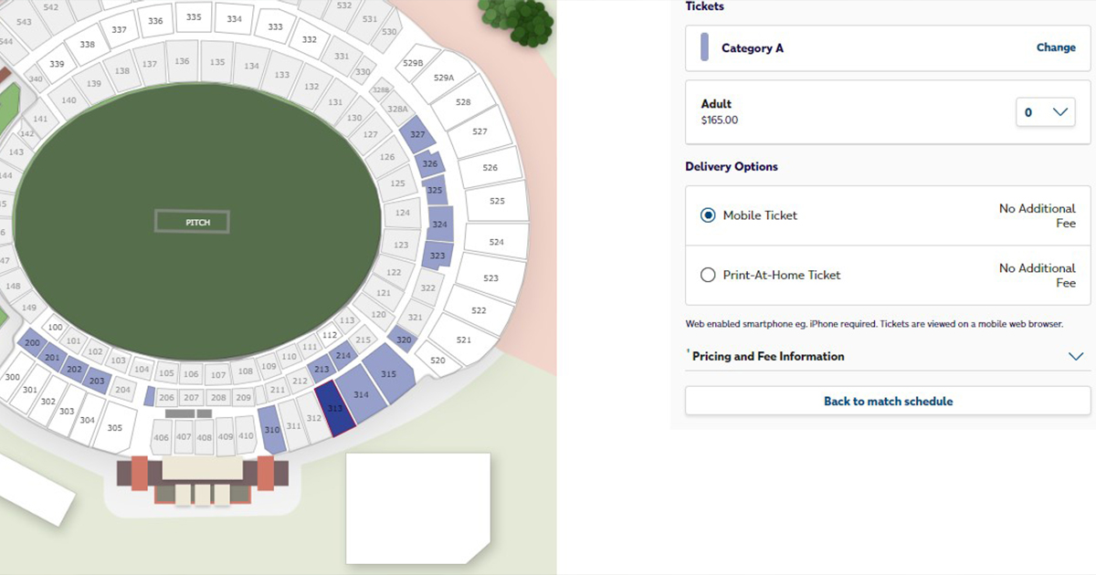Collapse the Adult quantity selector chevron
Viewport: 1096px width, 575px height.
pyautogui.click(x=1059, y=111)
